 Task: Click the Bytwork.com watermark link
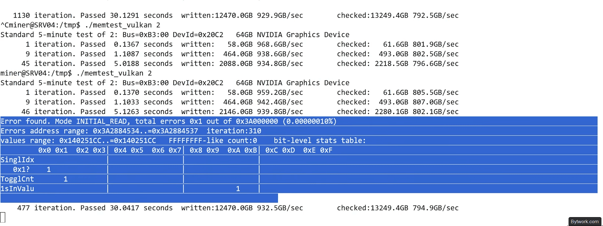pyautogui.click(x=585, y=222)
